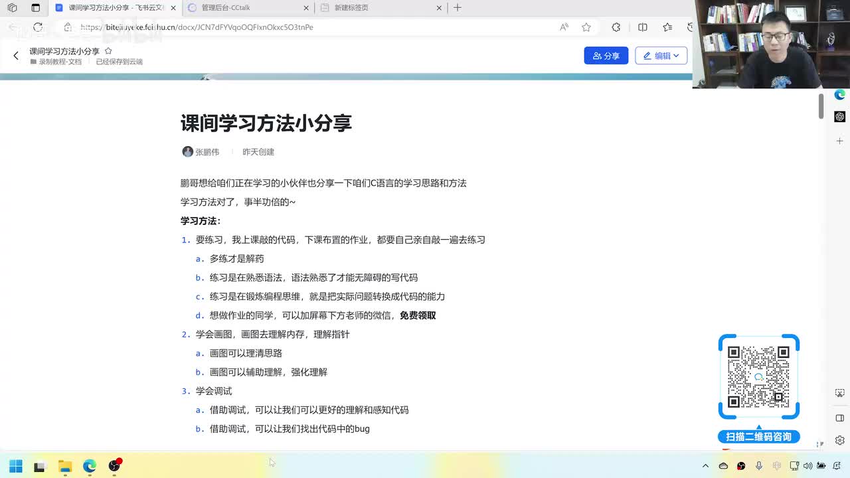Add this page to favorites
The height and width of the screenshot is (478, 850).
pos(586,27)
